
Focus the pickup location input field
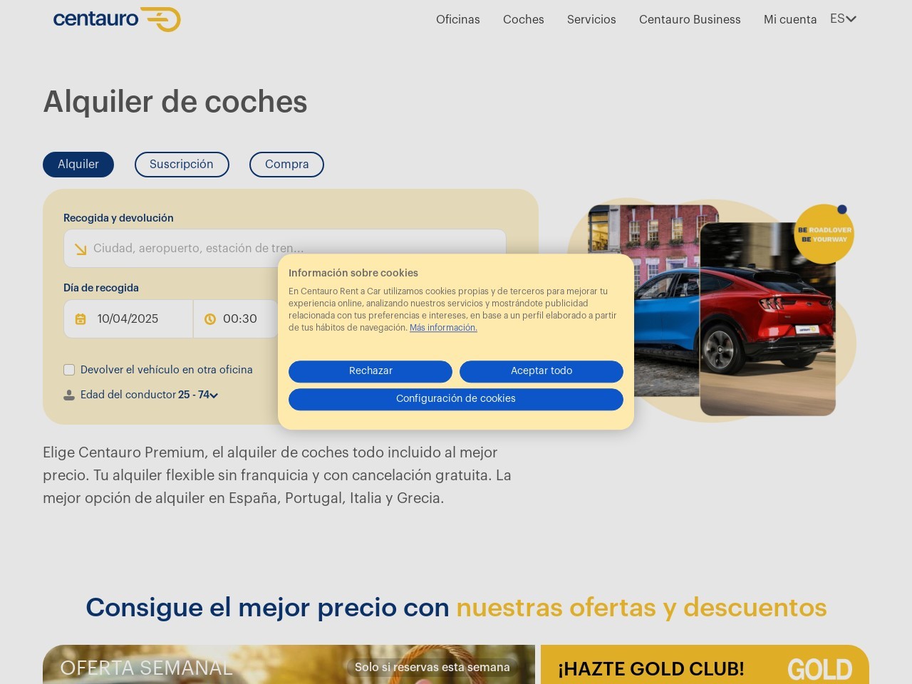(285, 249)
